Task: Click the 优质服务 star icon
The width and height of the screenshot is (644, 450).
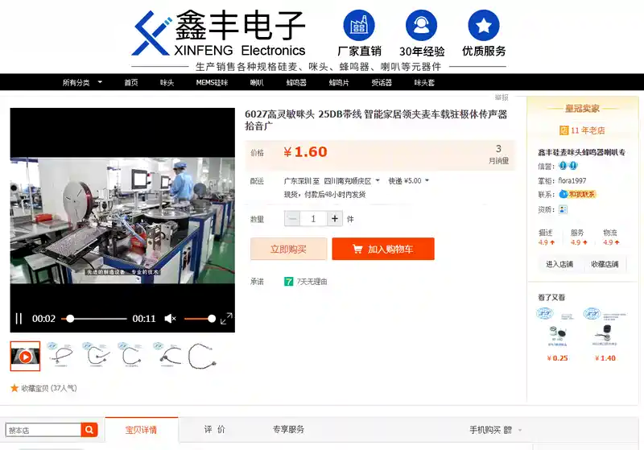Action: (x=484, y=26)
